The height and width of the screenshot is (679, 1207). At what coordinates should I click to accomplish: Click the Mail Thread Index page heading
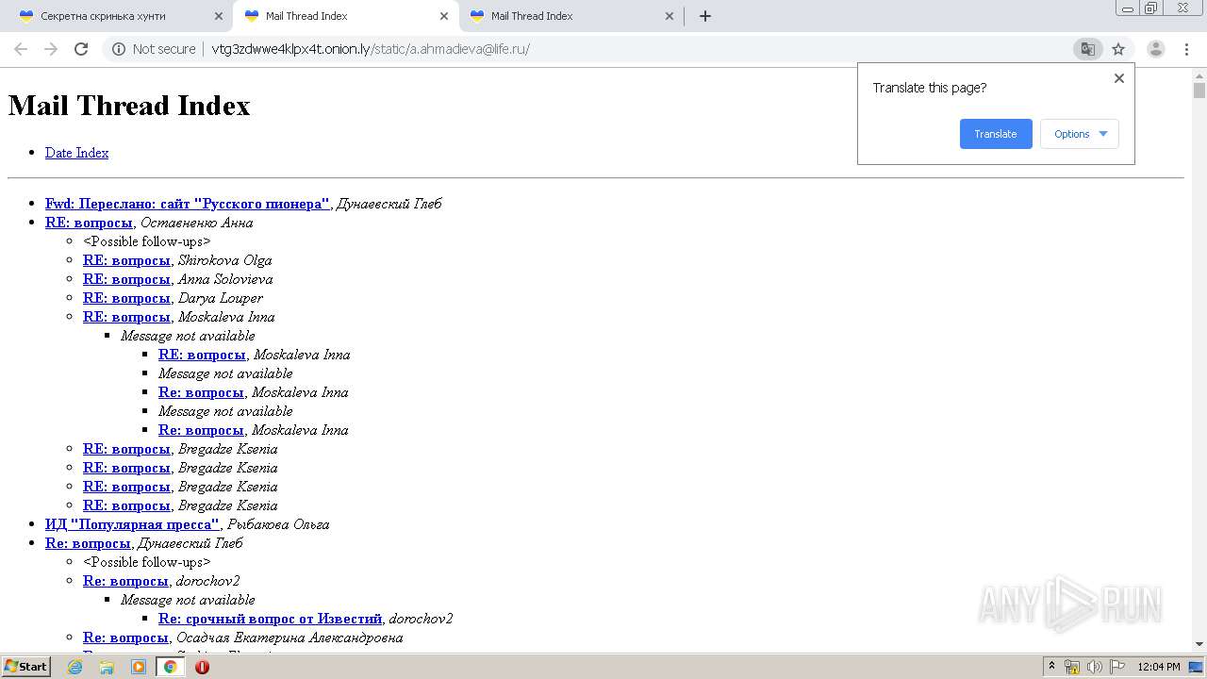pyautogui.click(x=129, y=106)
